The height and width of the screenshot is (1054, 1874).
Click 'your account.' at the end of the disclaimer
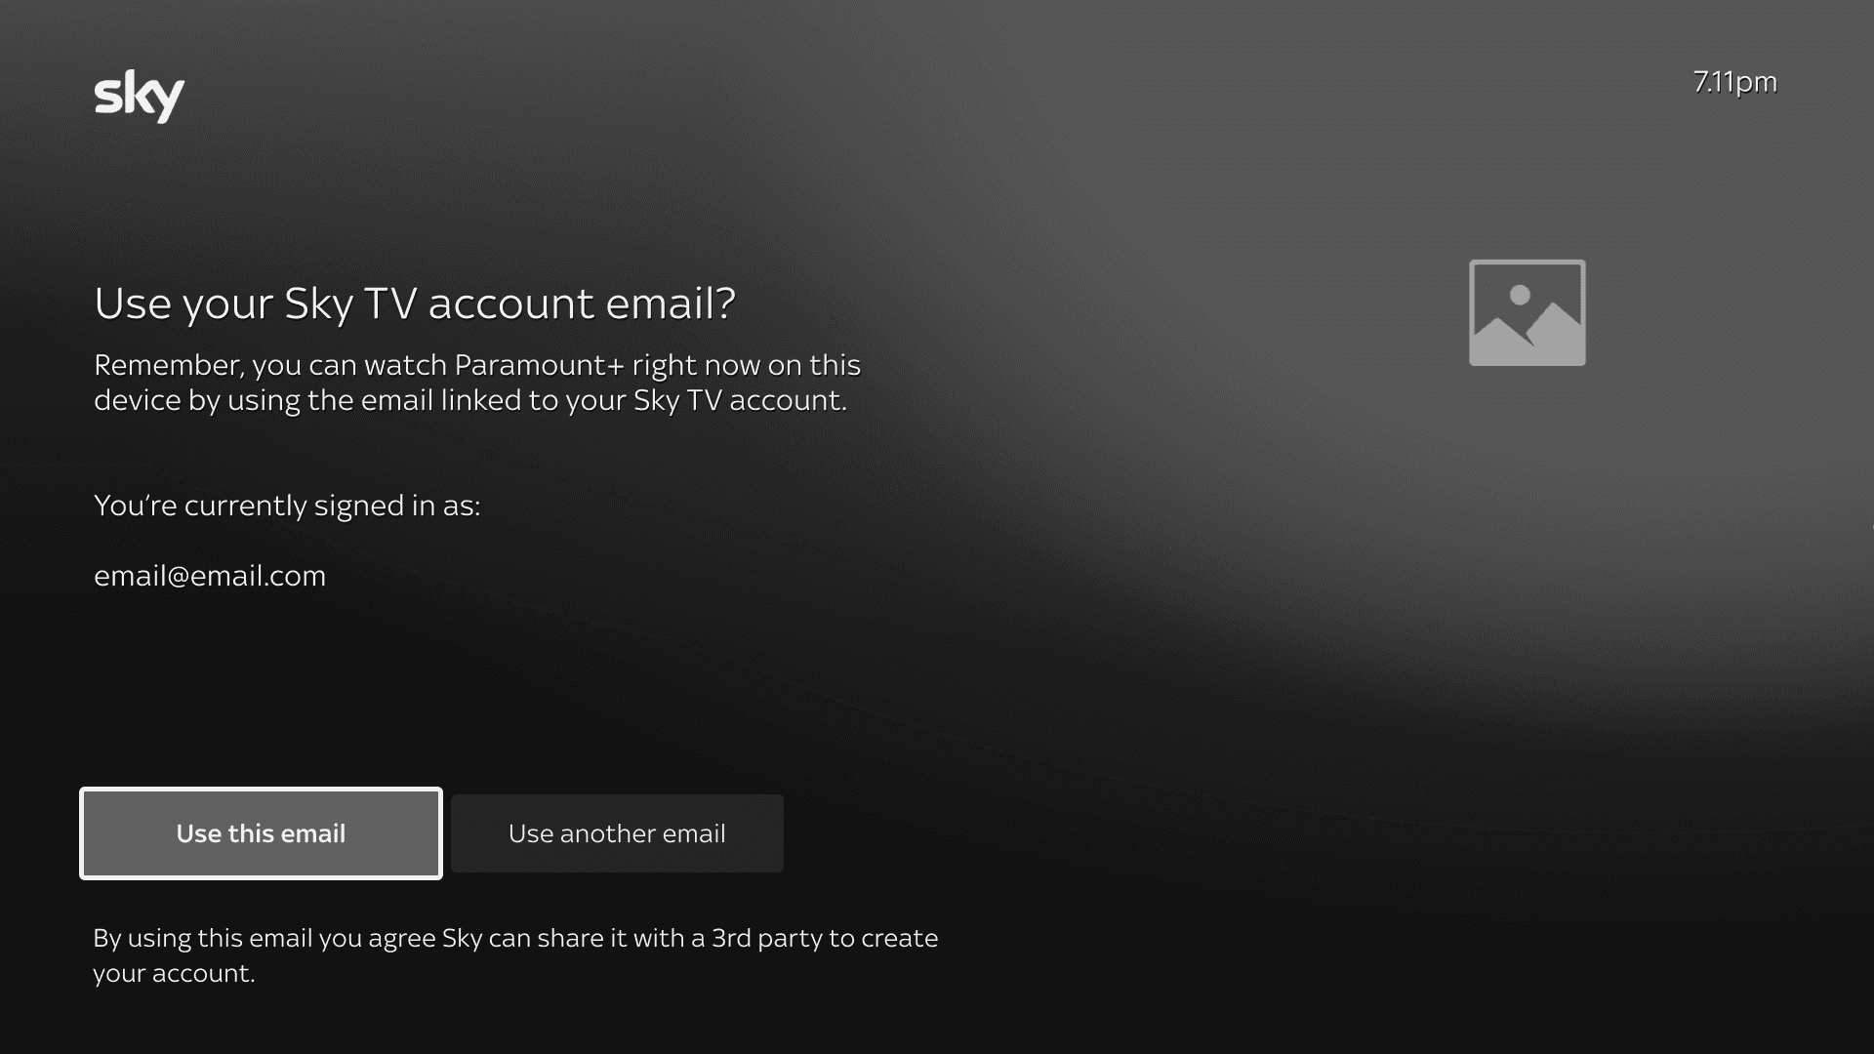pos(174,973)
